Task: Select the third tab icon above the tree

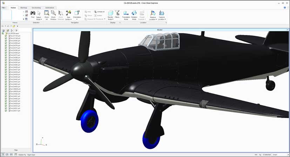Action: point(12,30)
